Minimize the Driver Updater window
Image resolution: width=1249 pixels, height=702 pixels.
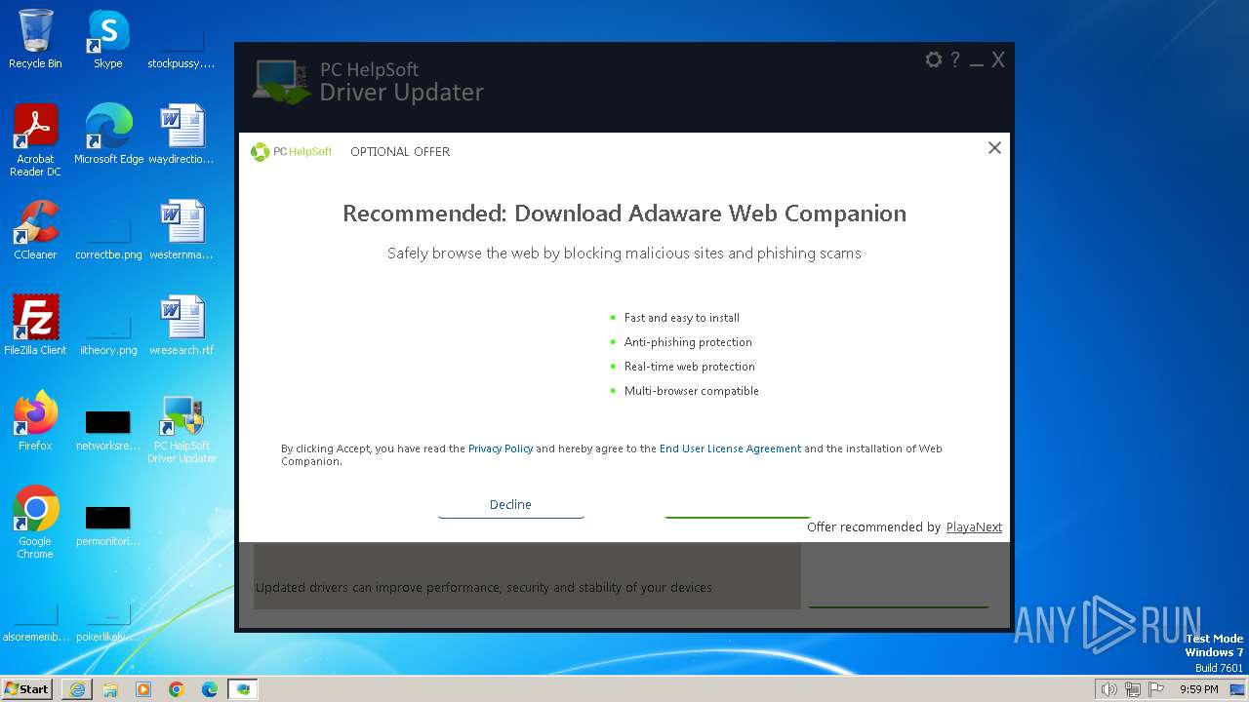[977, 60]
